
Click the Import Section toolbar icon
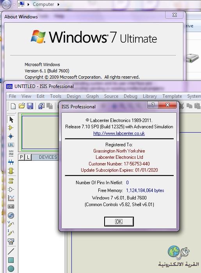[41, 106]
